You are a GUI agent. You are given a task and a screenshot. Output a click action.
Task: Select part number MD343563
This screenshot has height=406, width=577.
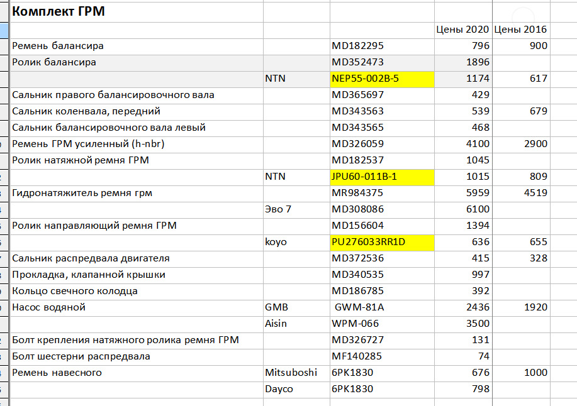[382, 112]
